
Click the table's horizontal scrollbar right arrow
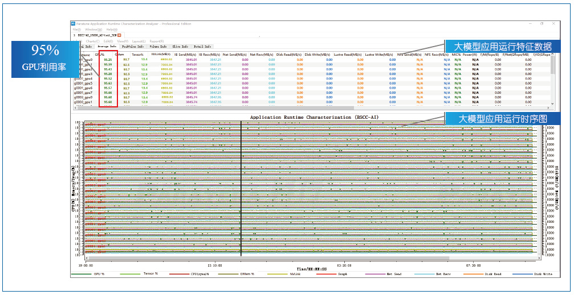tap(549, 108)
